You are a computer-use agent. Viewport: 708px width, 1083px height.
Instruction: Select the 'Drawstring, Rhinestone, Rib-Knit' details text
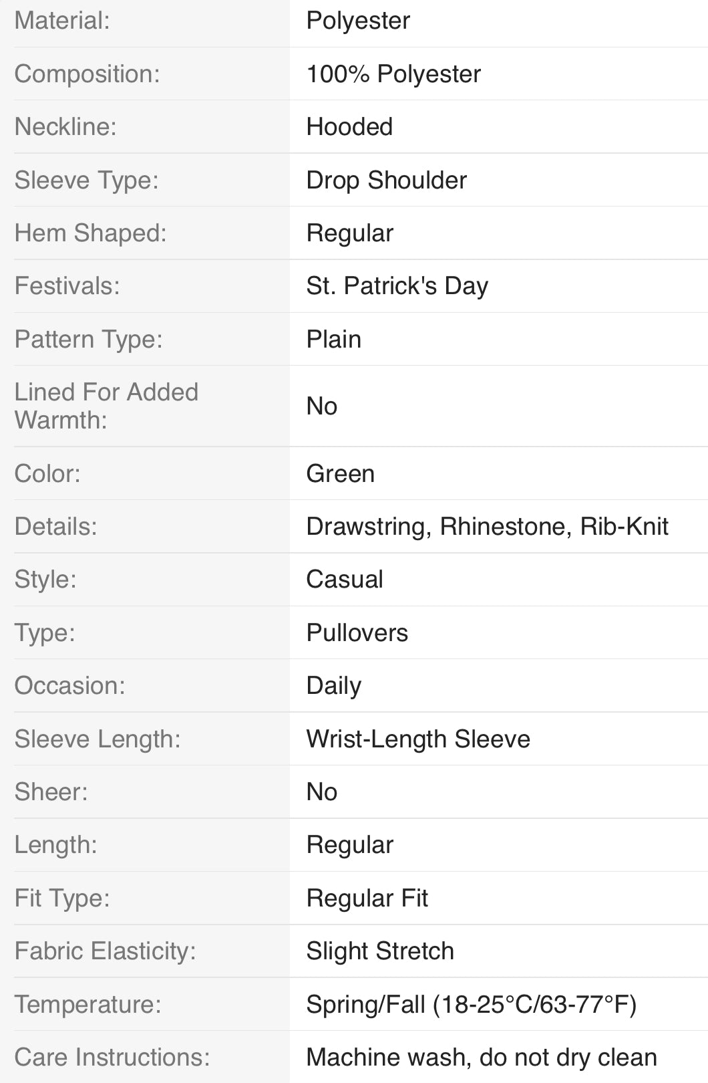(x=487, y=526)
